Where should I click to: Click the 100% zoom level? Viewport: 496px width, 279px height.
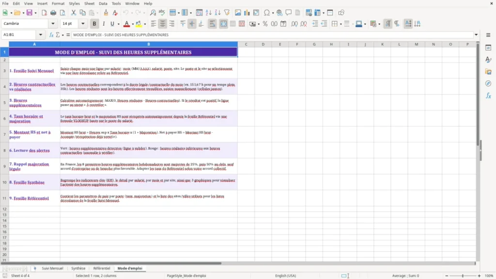tap(489, 276)
